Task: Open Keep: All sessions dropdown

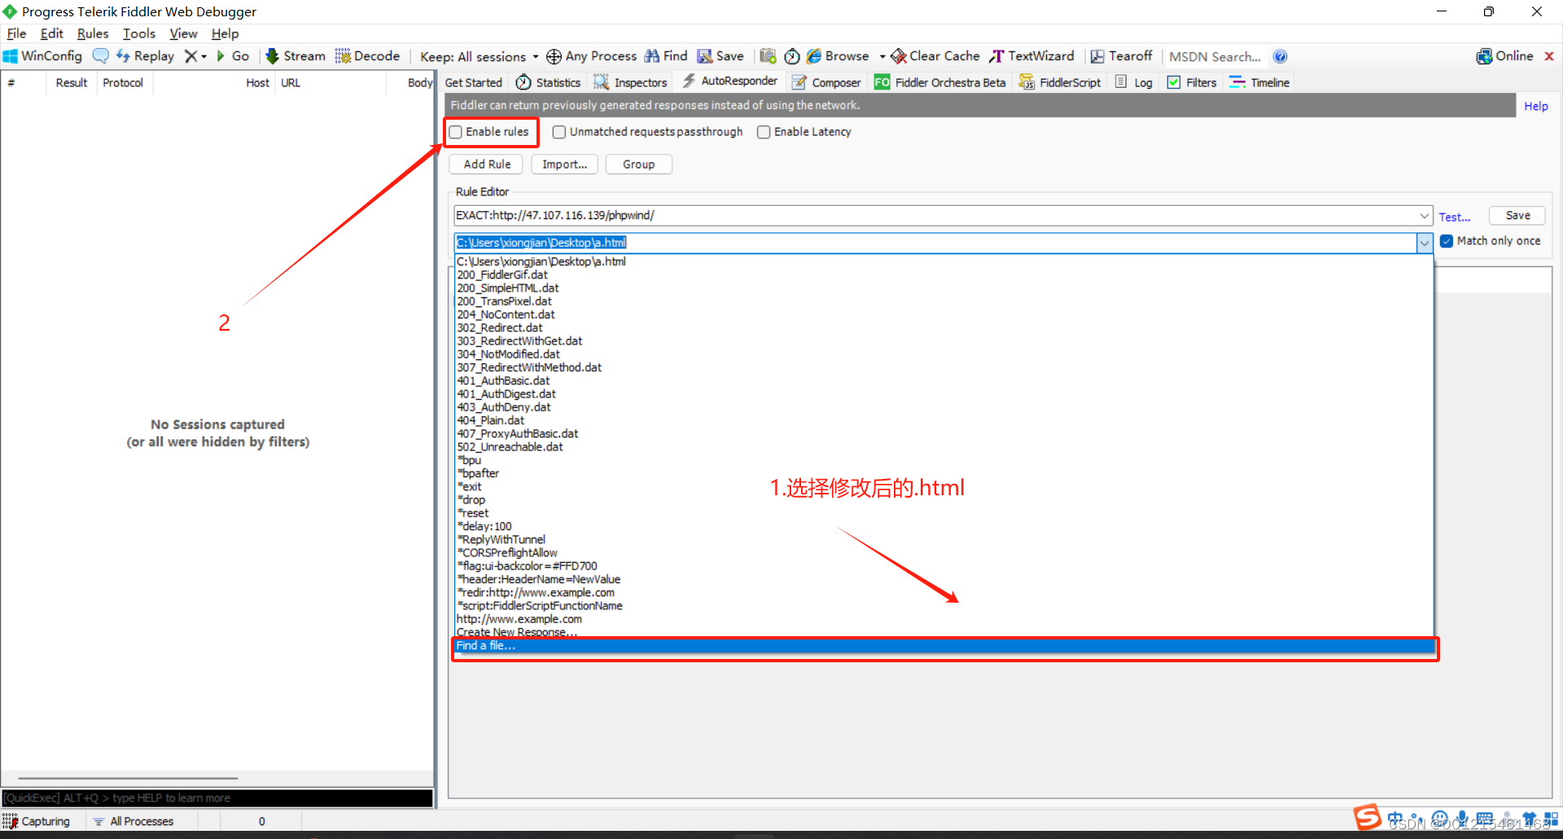Action: (x=479, y=56)
